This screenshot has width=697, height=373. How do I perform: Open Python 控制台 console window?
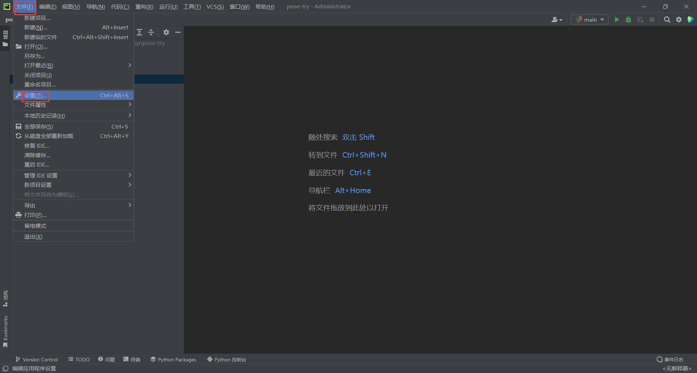227,359
